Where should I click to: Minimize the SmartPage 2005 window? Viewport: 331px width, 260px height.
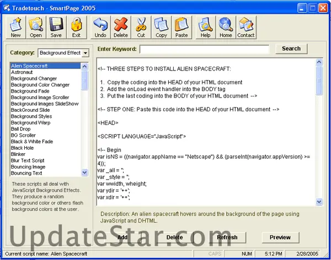(302, 8)
